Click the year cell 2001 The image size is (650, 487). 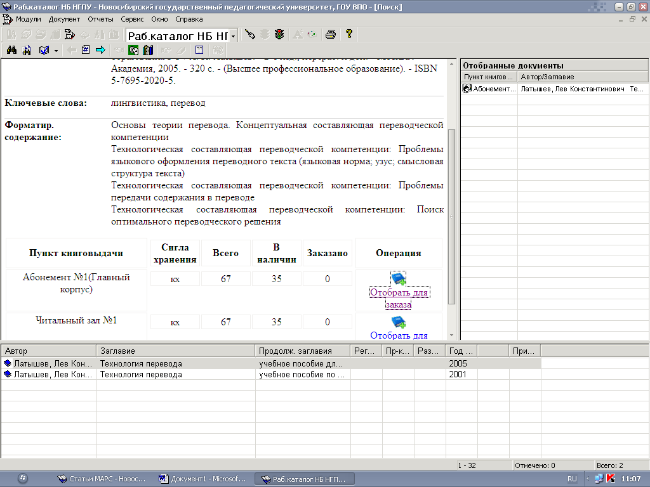(458, 374)
